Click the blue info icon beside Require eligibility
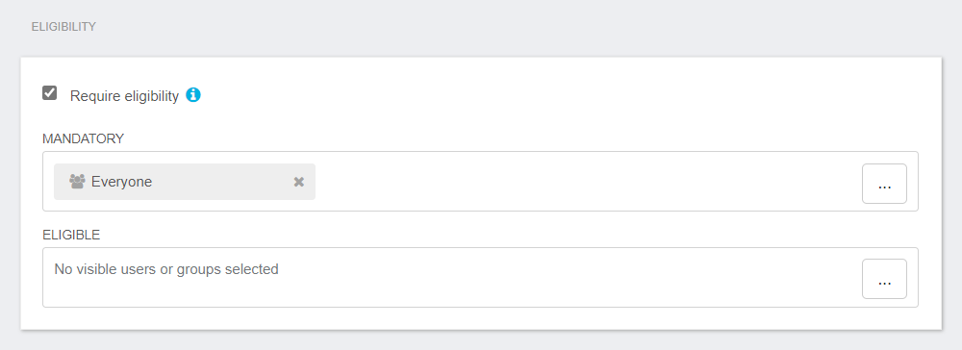This screenshot has height=350, width=962. pos(193,95)
